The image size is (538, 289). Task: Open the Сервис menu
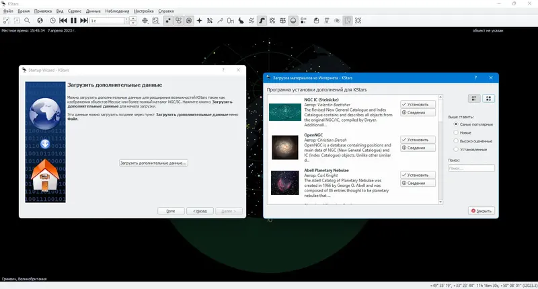[75, 11]
